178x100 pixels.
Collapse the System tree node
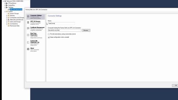5,12
